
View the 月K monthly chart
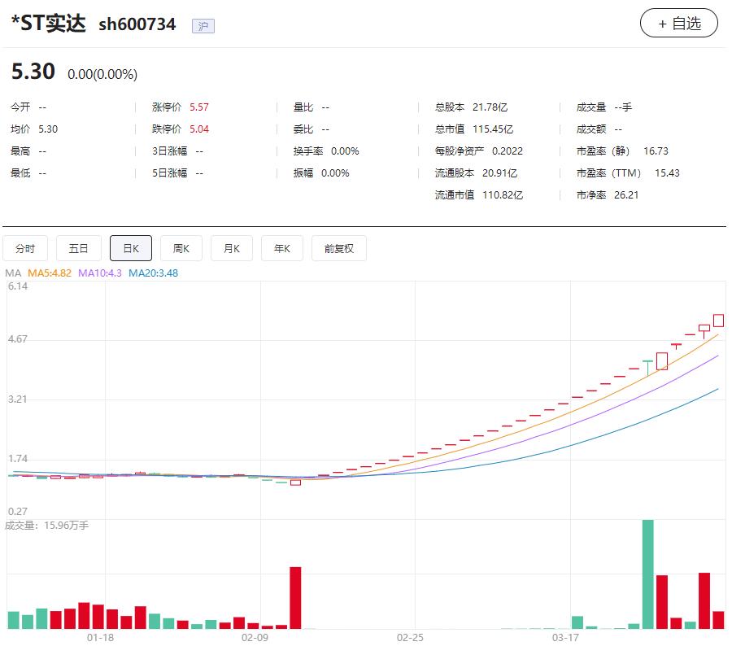click(231, 248)
